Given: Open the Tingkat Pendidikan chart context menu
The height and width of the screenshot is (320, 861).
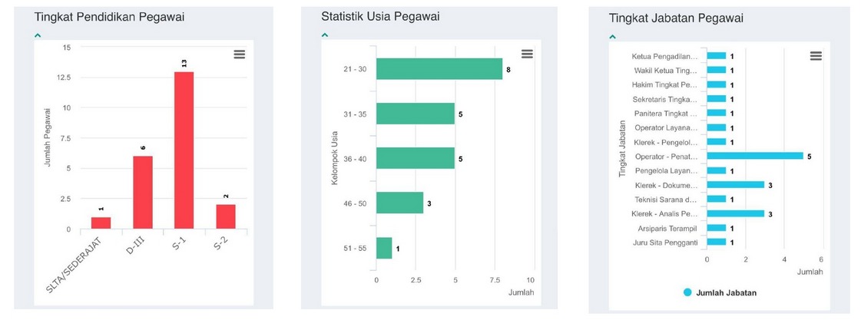Looking at the screenshot, I should pos(240,54).
